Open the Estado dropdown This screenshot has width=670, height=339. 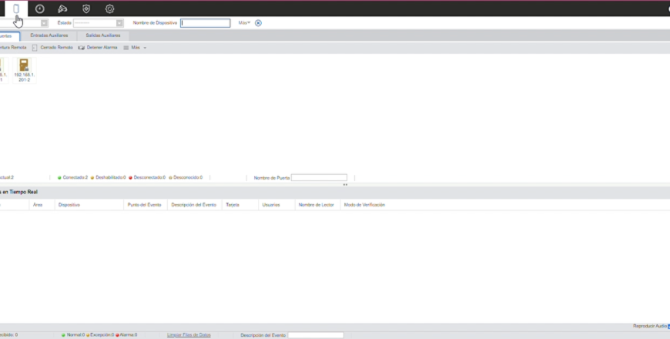tap(98, 23)
